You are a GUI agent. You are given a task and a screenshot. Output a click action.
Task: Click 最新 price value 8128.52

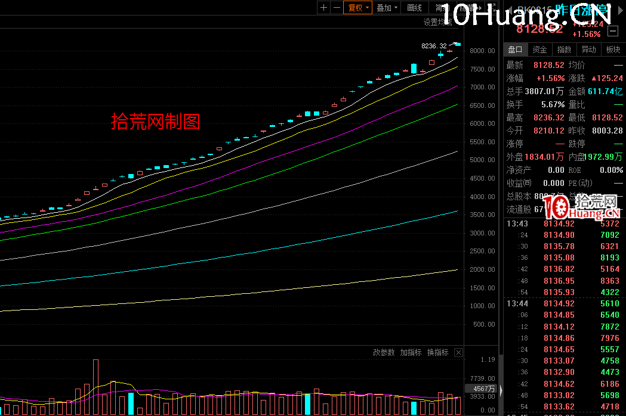coord(549,65)
